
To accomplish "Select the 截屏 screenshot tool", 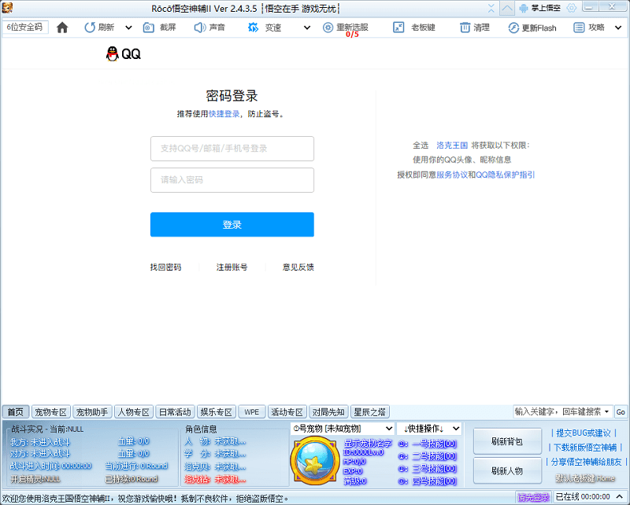I will pos(157,27).
